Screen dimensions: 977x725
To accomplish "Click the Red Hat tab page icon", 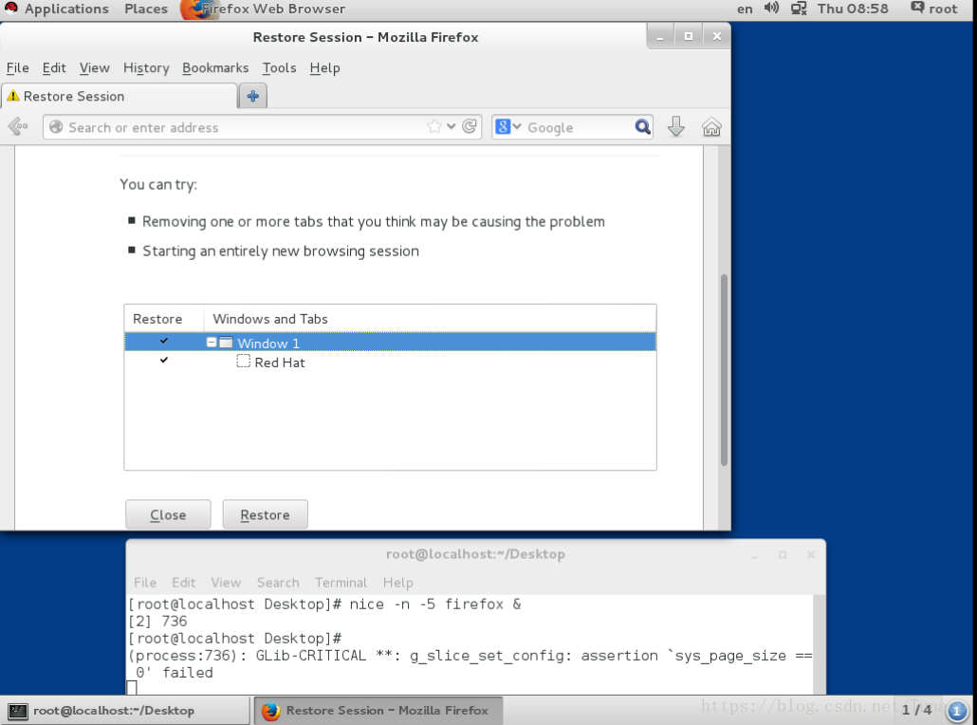I will tap(243, 362).
